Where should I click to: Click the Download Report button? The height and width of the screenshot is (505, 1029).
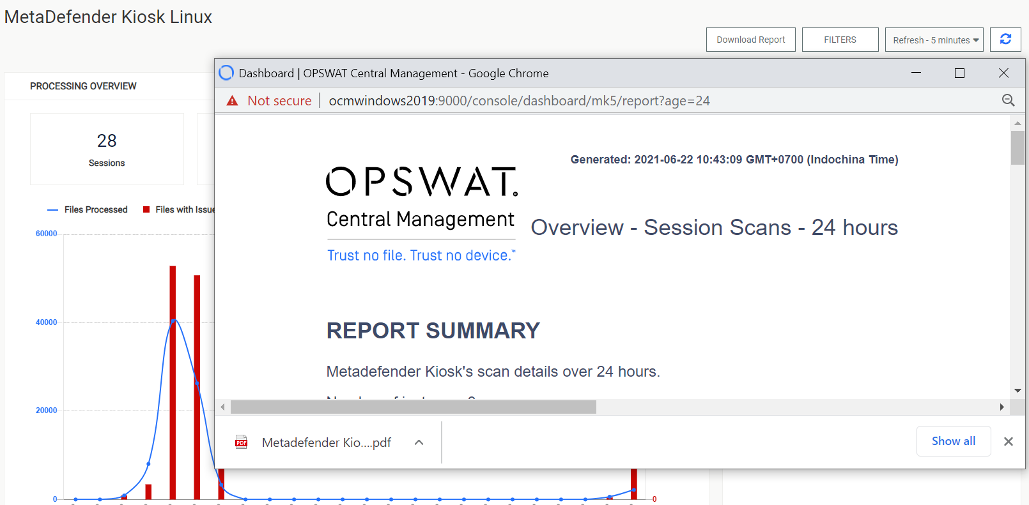(750, 40)
